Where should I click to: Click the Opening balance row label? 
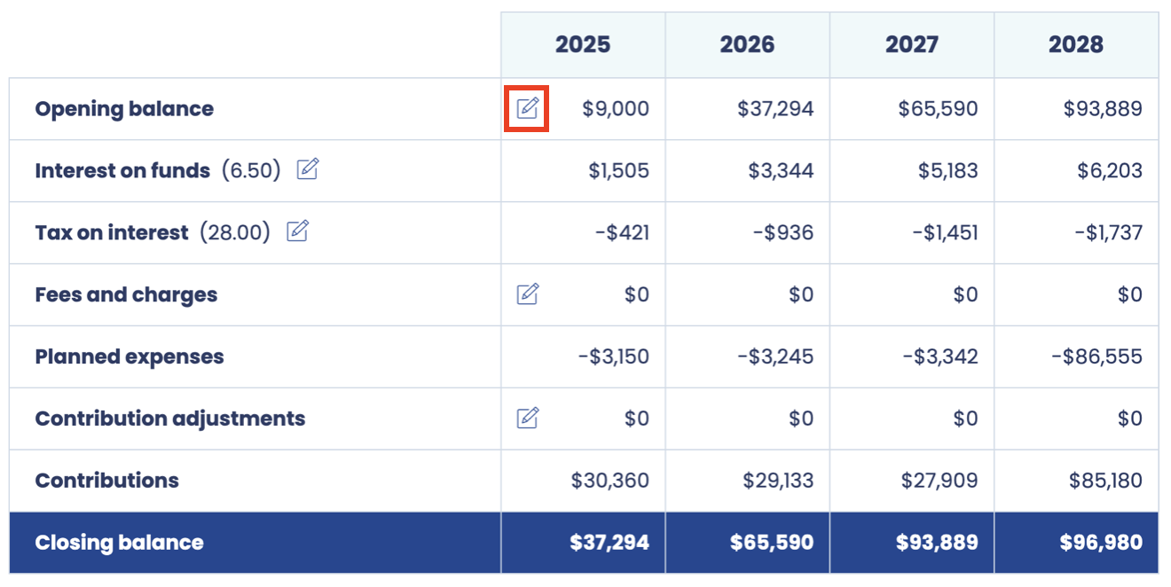coord(124,109)
